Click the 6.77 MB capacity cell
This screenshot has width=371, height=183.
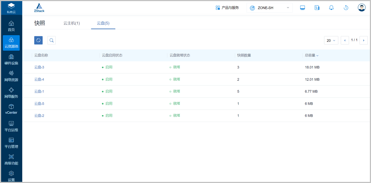311,91
